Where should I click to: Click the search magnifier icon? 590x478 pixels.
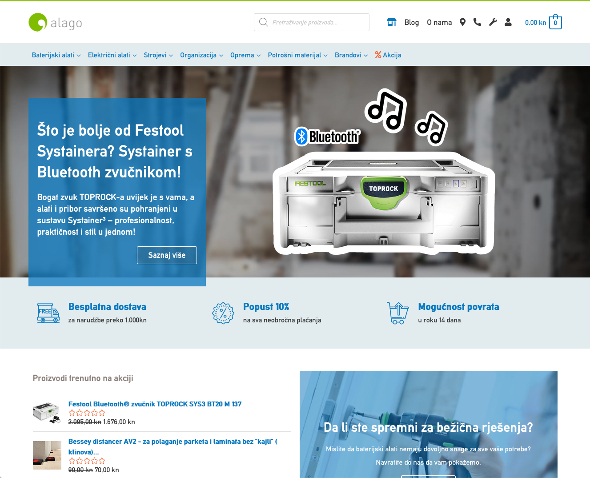[x=263, y=22]
